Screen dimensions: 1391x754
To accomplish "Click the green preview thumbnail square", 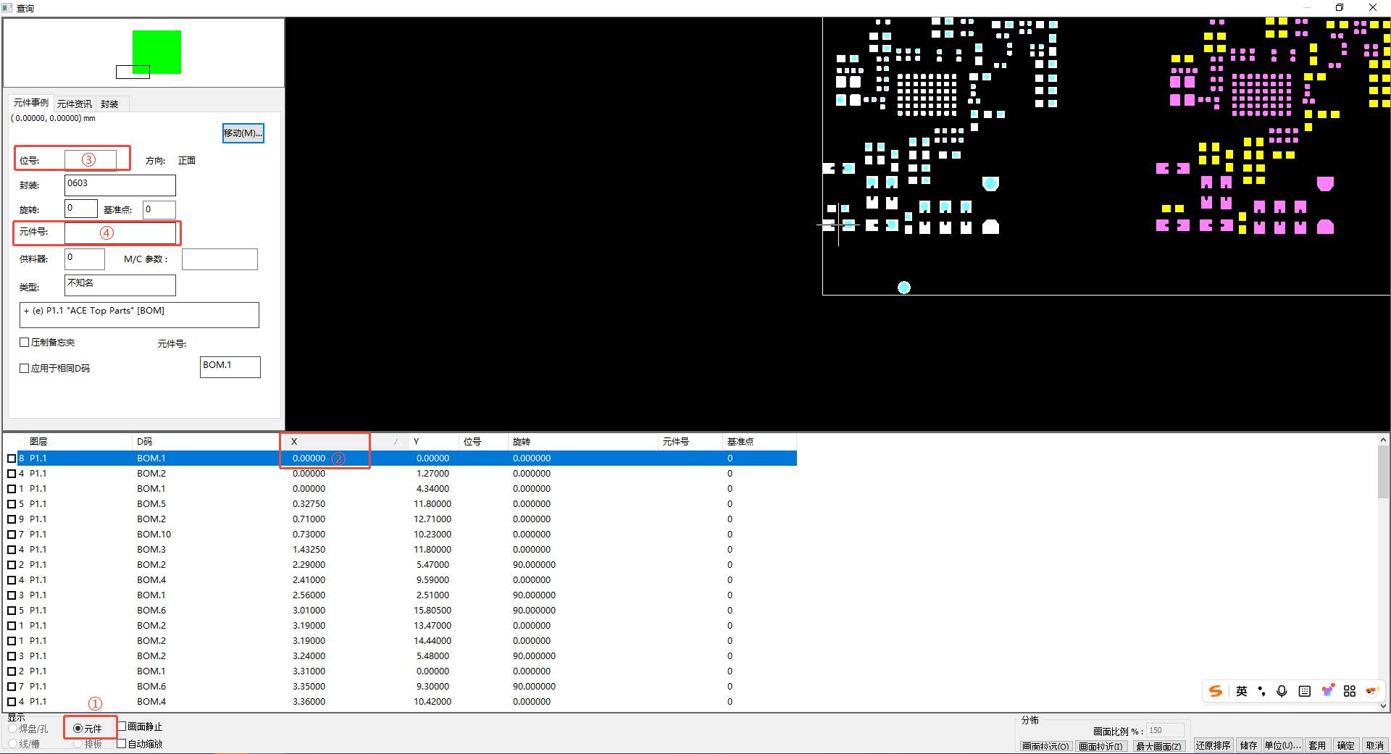I will pyautogui.click(x=156, y=51).
